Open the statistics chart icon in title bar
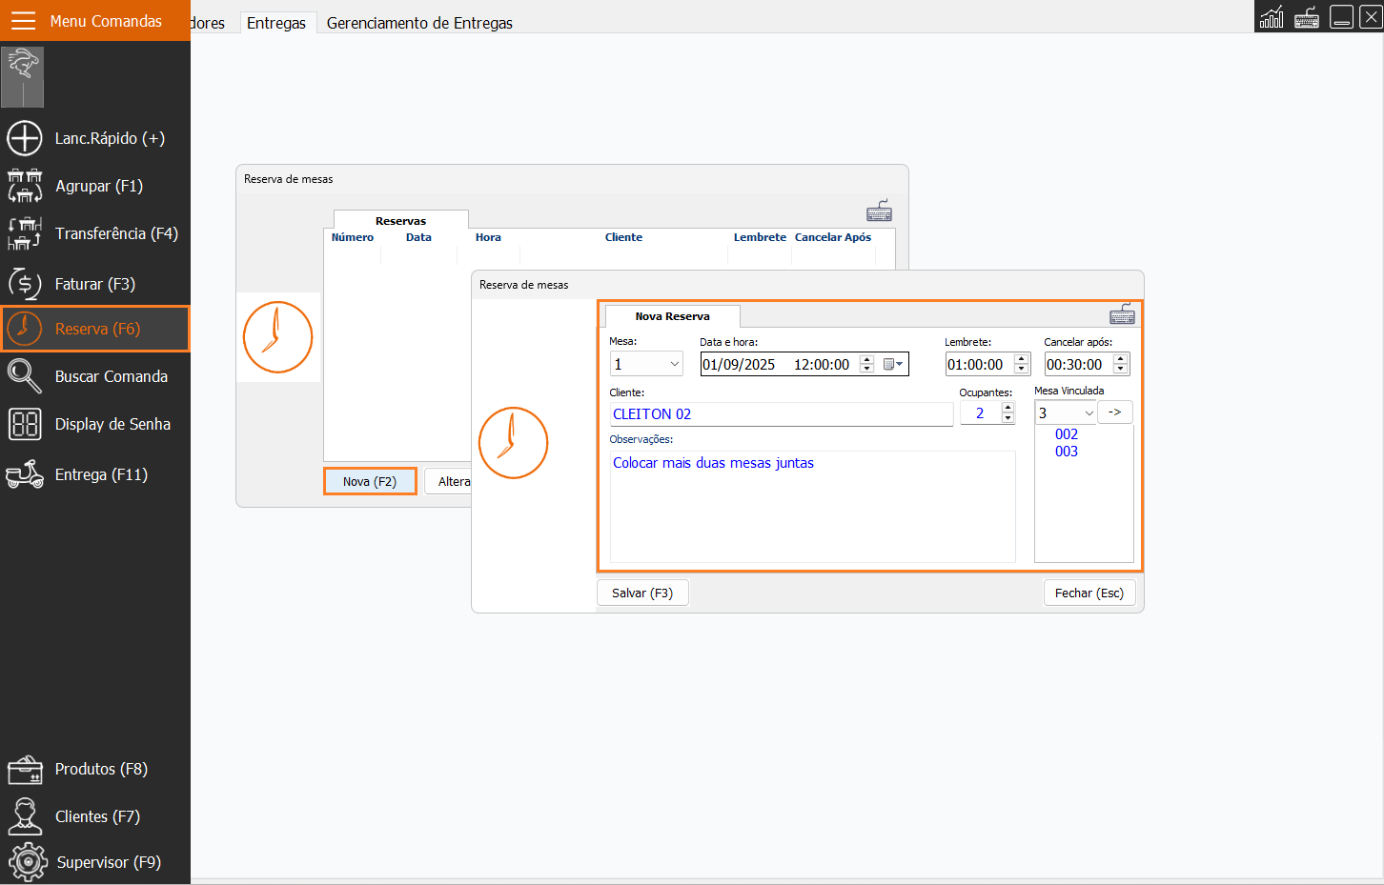 (x=1272, y=17)
